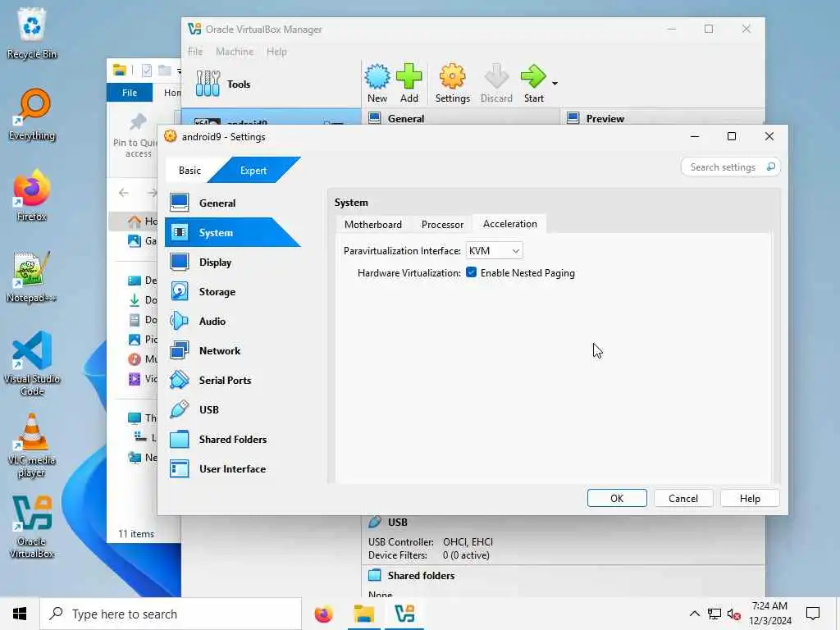Select the VLC media player desktop shortcut
This screenshot has width=840, height=630.
(32, 445)
